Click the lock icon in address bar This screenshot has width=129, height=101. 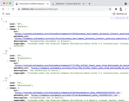coord(19,9)
